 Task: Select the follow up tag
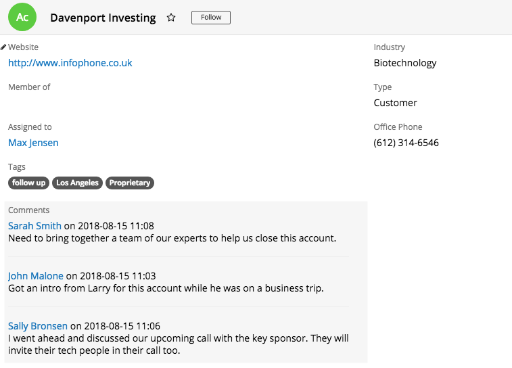tap(28, 183)
